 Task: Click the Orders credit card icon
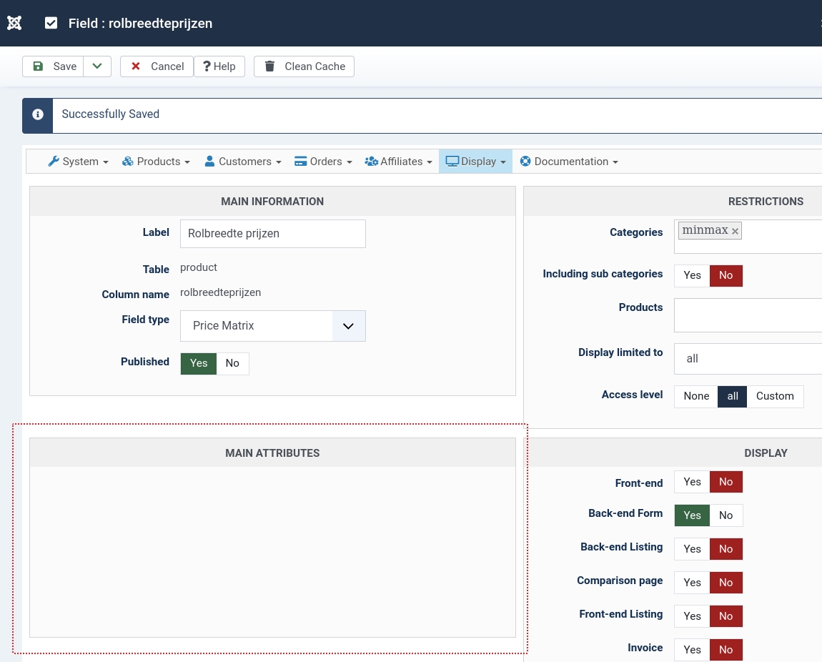pyautogui.click(x=301, y=162)
